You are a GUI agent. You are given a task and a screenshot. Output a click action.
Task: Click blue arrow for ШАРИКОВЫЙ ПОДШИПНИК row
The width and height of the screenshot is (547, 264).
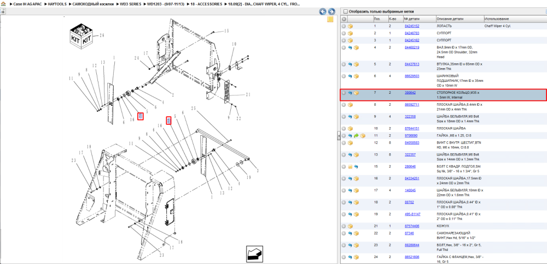coord(350,76)
